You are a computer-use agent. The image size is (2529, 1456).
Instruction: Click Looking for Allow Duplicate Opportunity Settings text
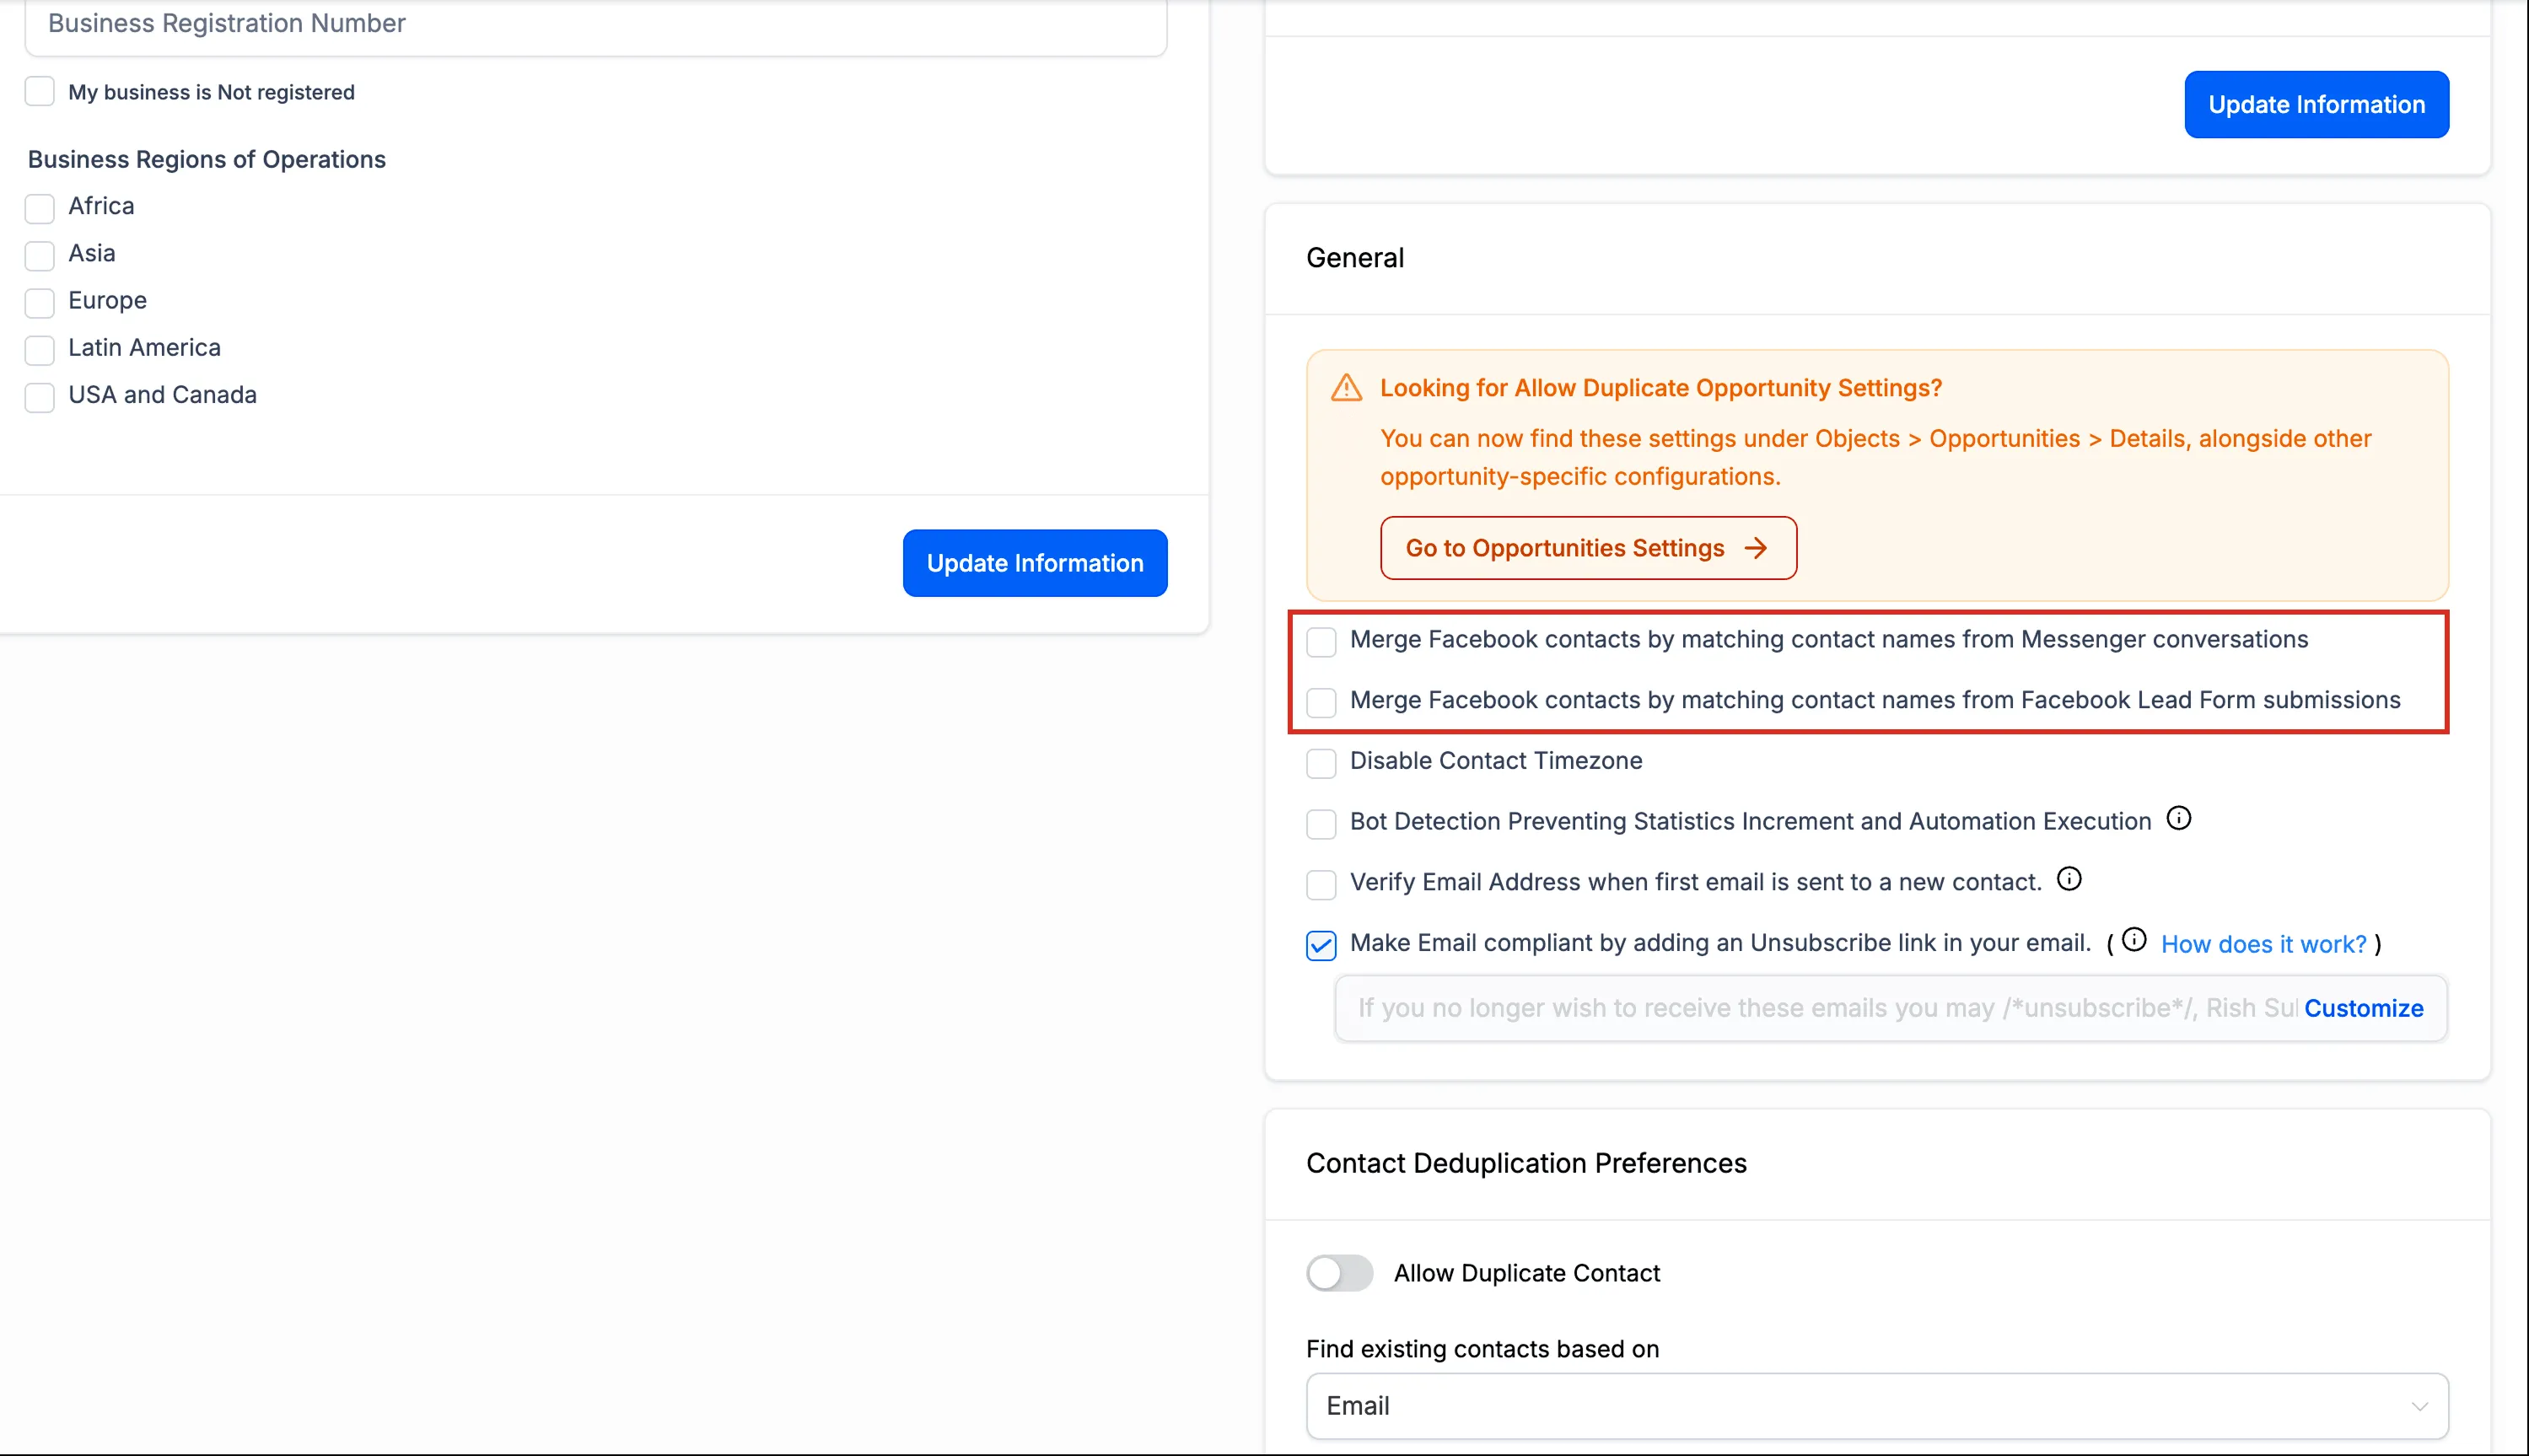1661,388
